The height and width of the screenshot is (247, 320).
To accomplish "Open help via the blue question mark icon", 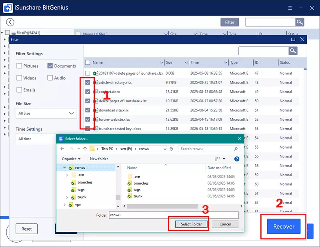I will (x=237, y=159).
